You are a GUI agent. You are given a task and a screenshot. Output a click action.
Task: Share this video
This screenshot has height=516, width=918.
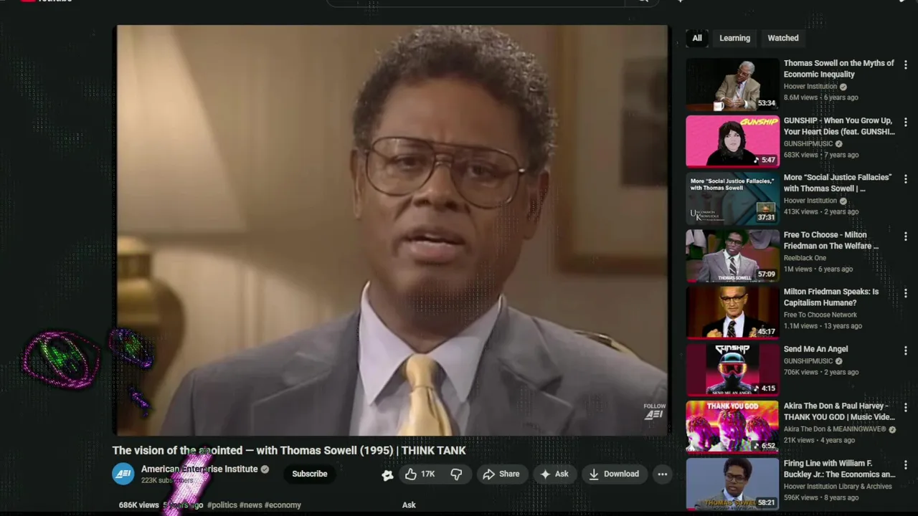501,474
